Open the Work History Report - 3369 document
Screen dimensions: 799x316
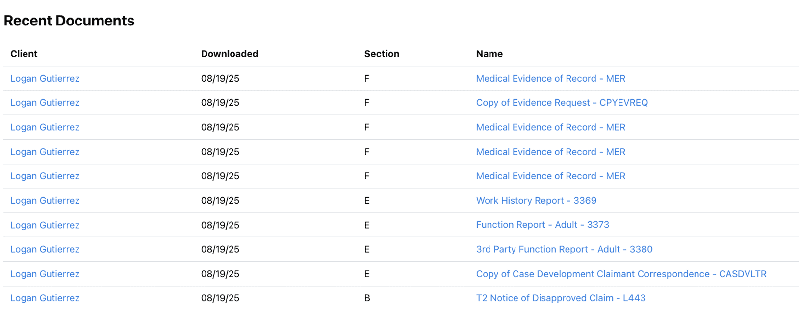coord(536,201)
